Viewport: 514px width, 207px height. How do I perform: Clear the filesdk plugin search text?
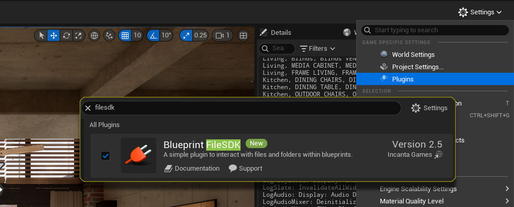88,108
